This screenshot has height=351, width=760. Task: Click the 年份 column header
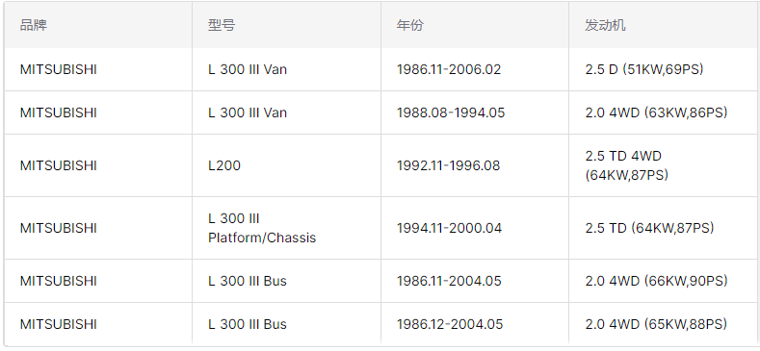coord(409,25)
